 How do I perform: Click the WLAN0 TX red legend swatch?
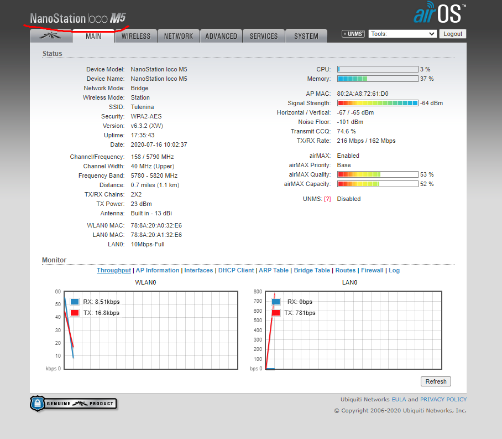75,313
